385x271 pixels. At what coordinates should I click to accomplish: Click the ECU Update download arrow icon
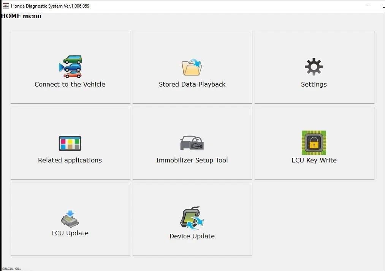click(70, 219)
